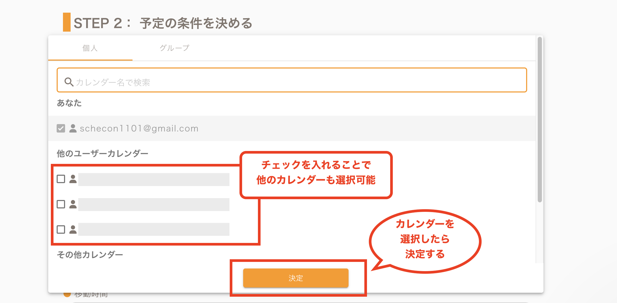This screenshot has width=617, height=303.
Task: Click the calendar list vertical scrollbar
Action: [540, 119]
